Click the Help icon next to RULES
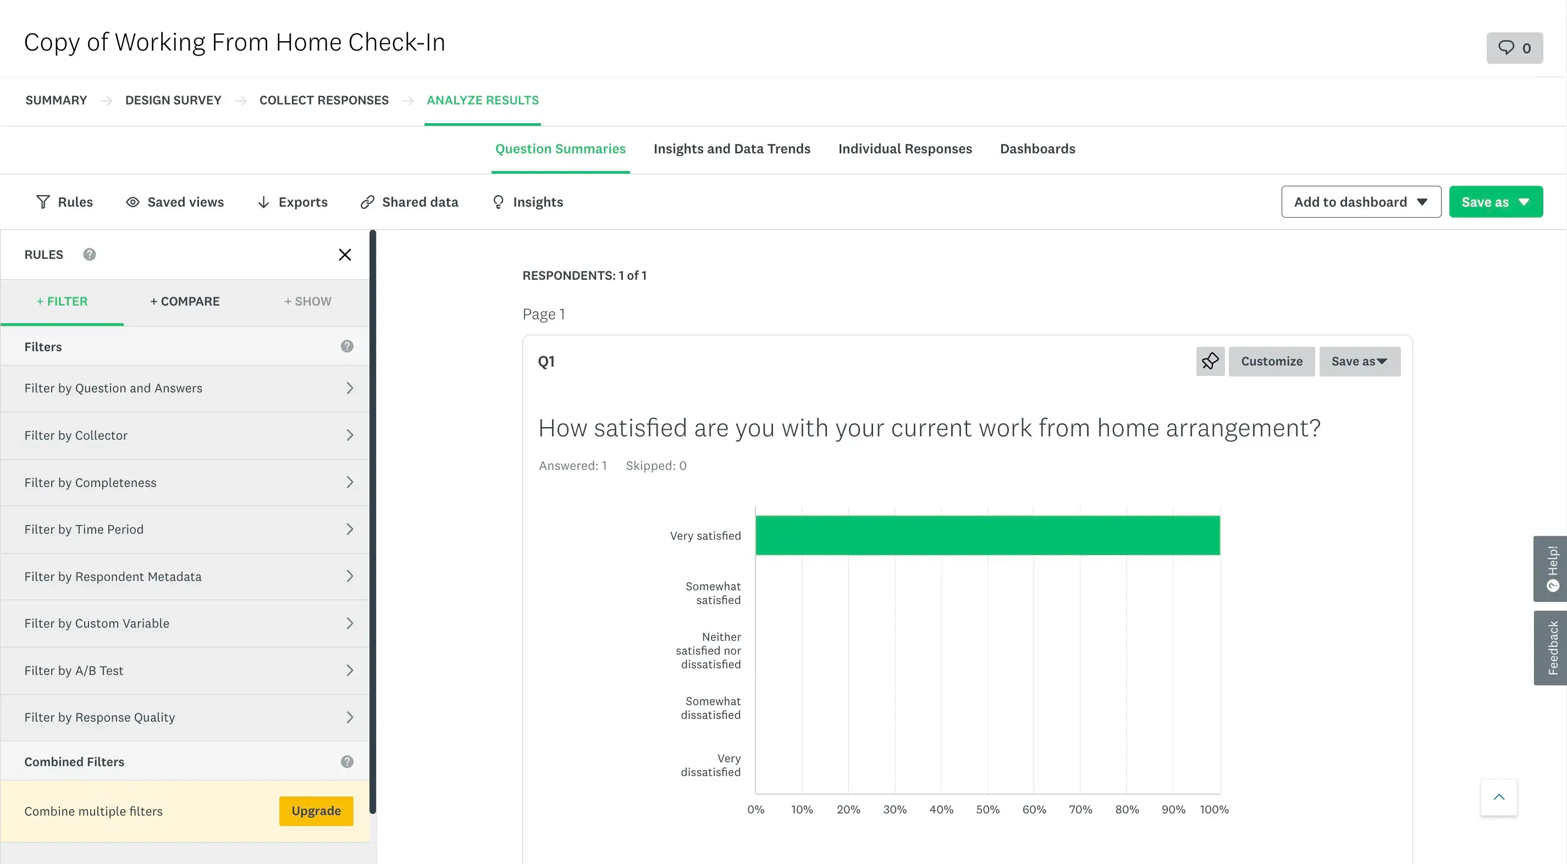 point(89,254)
